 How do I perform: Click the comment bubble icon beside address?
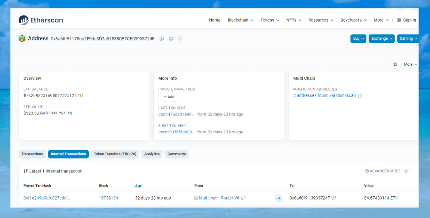click(180, 39)
